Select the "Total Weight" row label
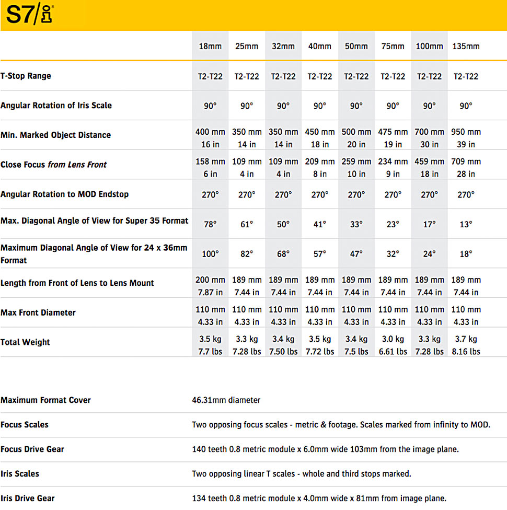The image size is (507, 510). [25, 342]
